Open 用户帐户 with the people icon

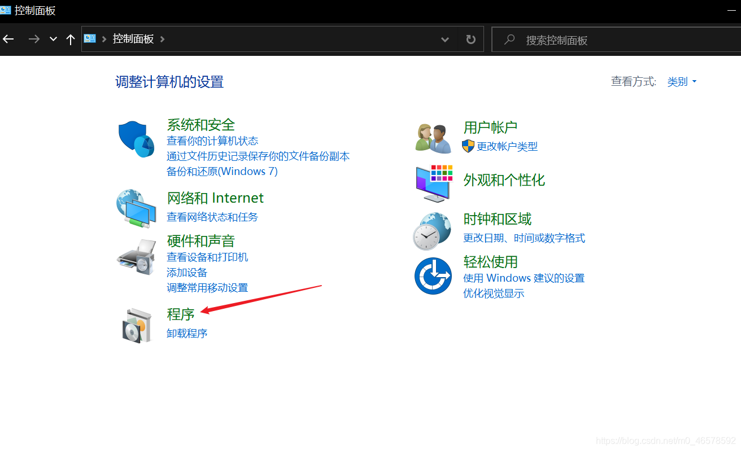(x=433, y=137)
